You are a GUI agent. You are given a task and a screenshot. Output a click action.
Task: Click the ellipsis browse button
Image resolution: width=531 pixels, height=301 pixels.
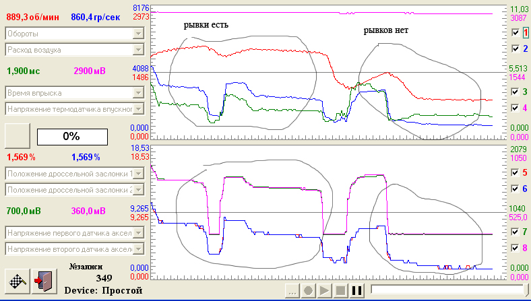click(292, 290)
